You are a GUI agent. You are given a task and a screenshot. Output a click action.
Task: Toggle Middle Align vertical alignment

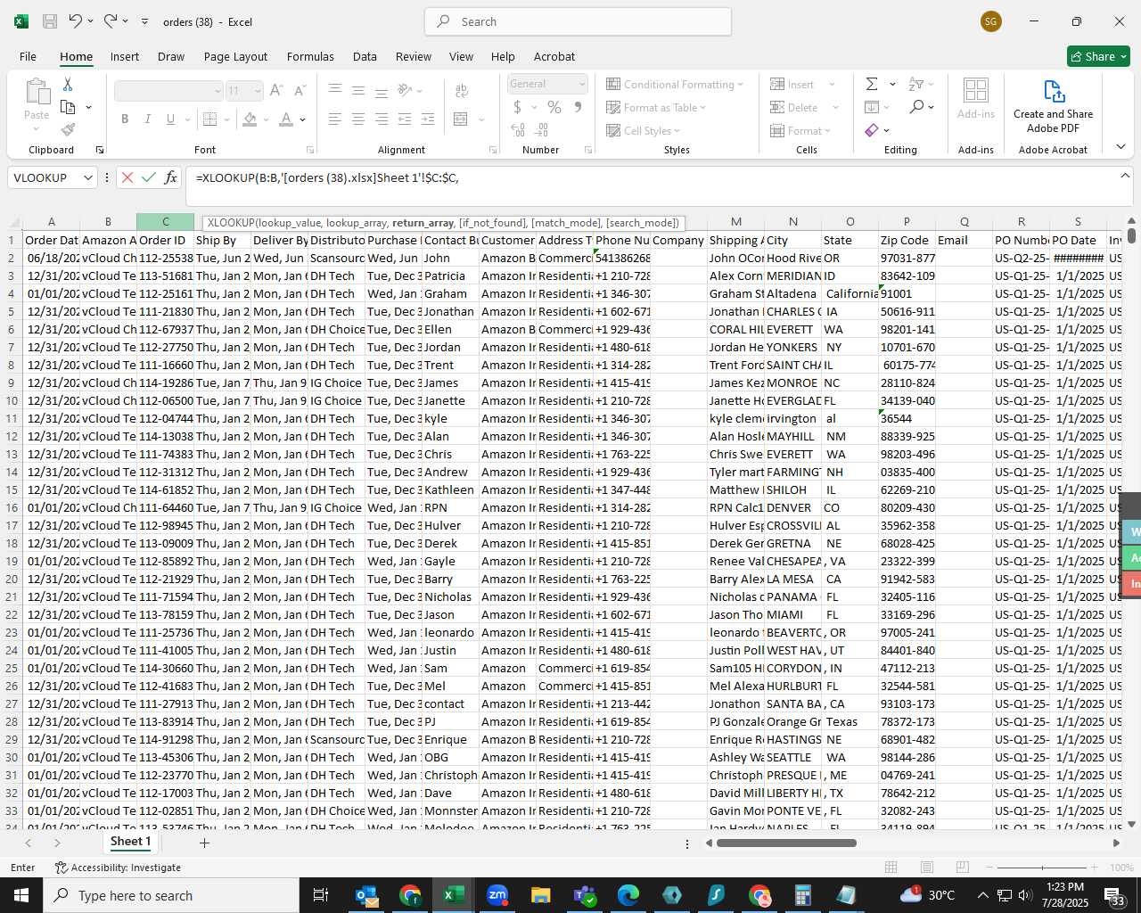pos(358,90)
